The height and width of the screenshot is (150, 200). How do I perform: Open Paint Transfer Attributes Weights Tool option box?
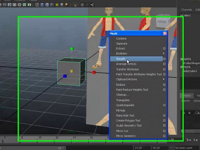(164, 74)
